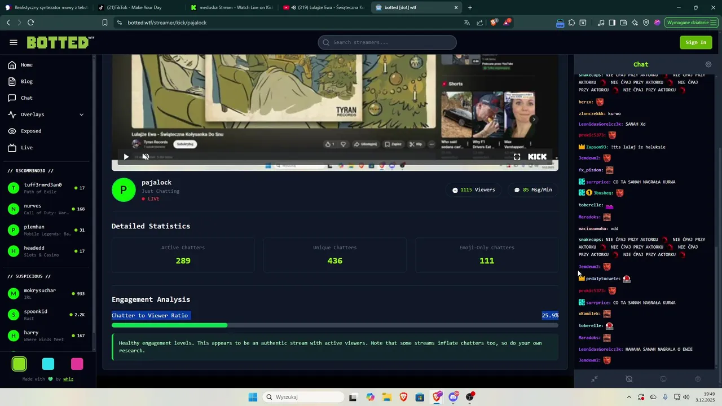Select suspicious streamer mokrysuchar
The width and height of the screenshot is (722, 406).
pyautogui.click(x=46, y=293)
